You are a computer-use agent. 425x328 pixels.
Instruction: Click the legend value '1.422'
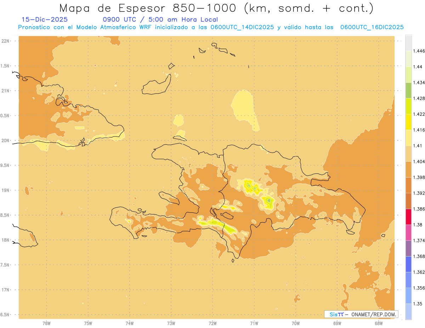[x=420, y=114]
